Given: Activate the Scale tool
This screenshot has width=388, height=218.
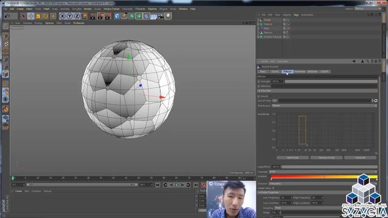Looking at the screenshot, I should [x=38, y=16].
